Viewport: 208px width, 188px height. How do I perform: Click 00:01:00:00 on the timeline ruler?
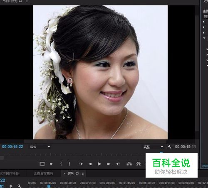tap(107, 183)
